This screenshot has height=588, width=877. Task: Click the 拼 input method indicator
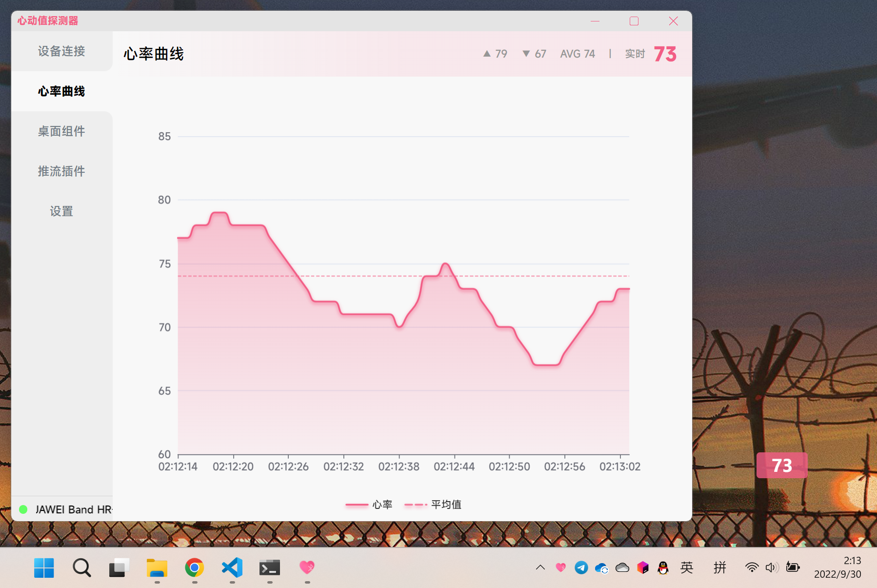click(720, 567)
